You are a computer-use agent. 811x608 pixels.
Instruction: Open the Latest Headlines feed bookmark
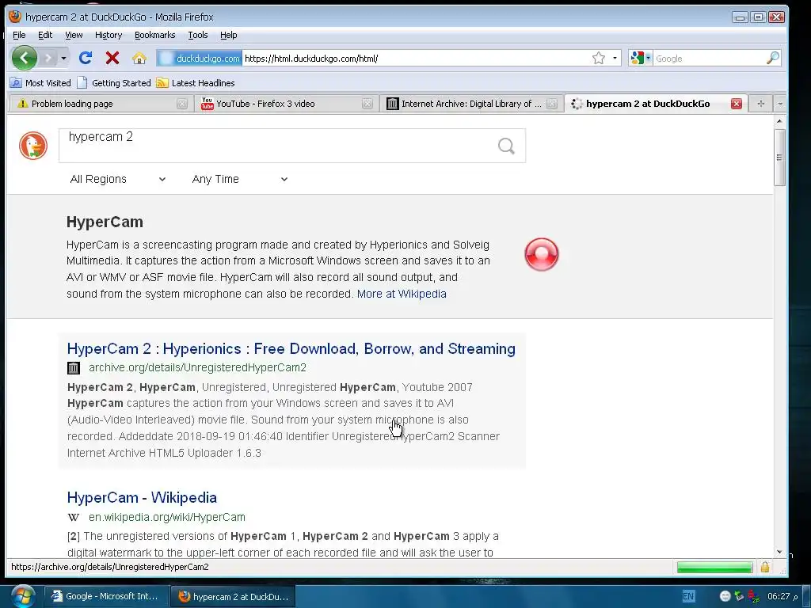196,82
